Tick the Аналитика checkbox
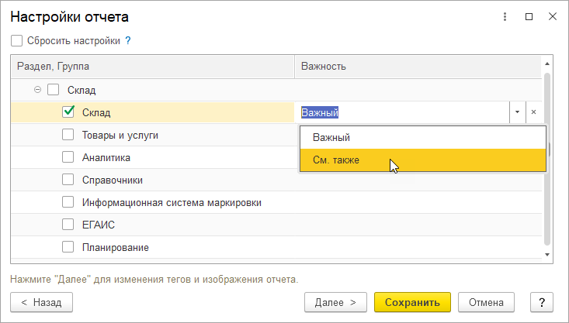This screenshot has width=569, height=323. pyautogui.click(x=68, y=157)
